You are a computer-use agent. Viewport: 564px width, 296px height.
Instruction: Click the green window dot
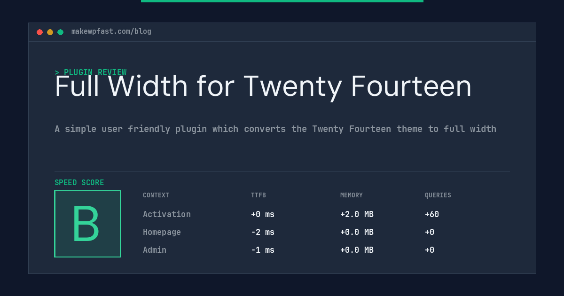click(x=60, y=32)
